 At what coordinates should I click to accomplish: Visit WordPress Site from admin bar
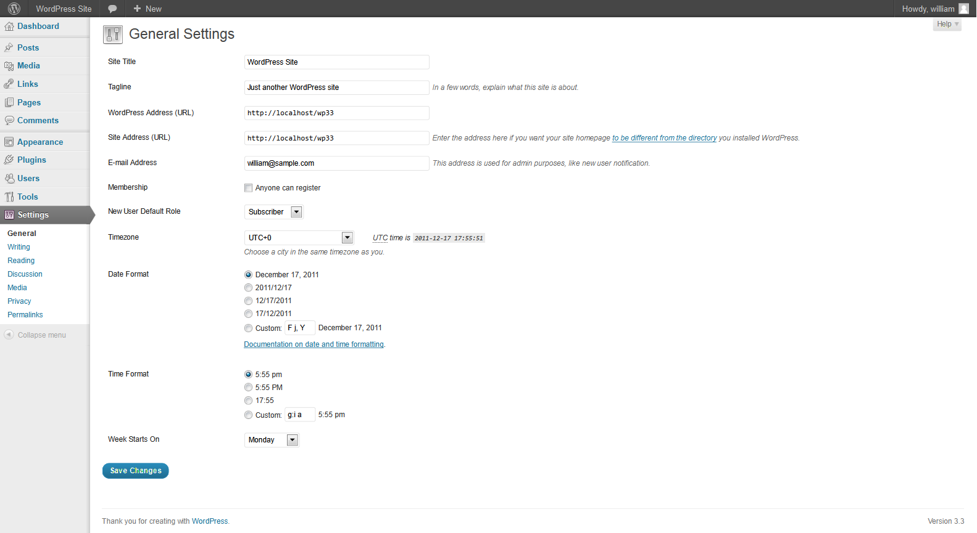click(64, 9)
